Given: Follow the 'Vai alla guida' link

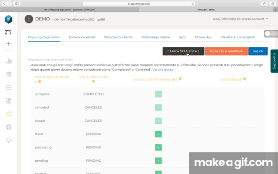Looking at the screenshot, I should click(163, 70).
